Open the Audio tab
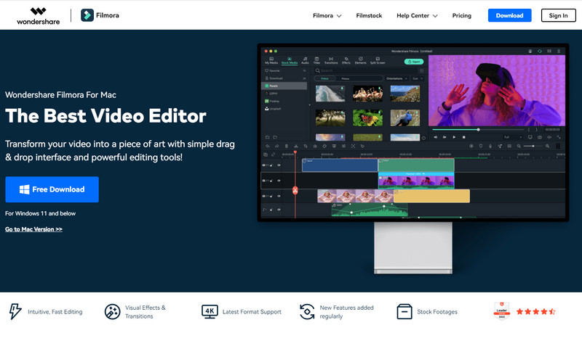Image resolution: width=582 pixels, height=341 pixels. (305, 61)
